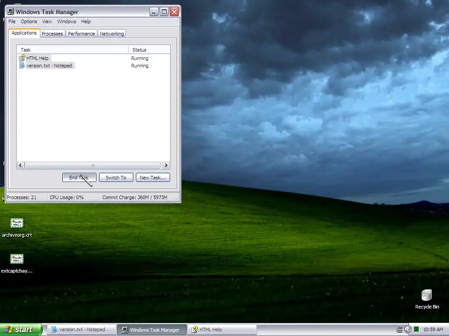Switch to the Performance tab

[x=81, y=34]
